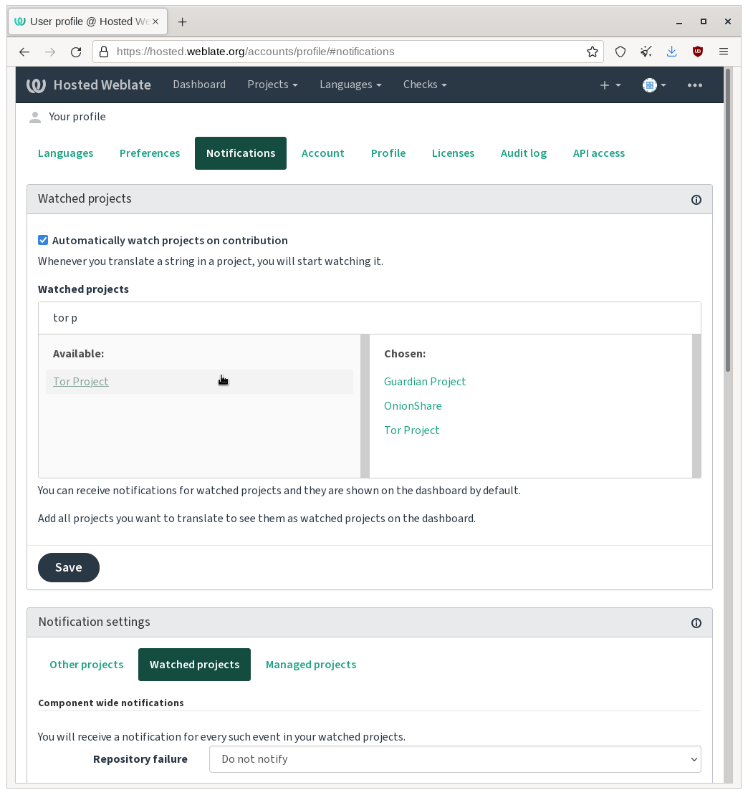Open the Projects dropdown menu

pyautogui.click(x=272, y=85)
